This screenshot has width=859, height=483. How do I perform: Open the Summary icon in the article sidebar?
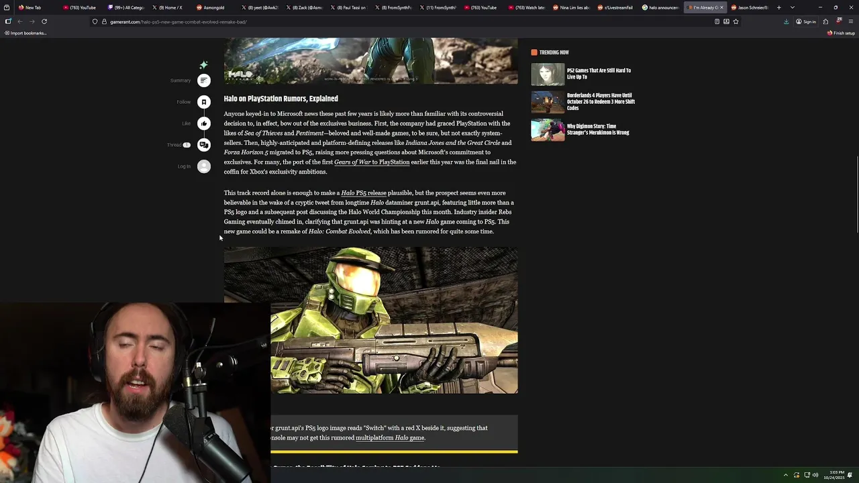point(204,80)
